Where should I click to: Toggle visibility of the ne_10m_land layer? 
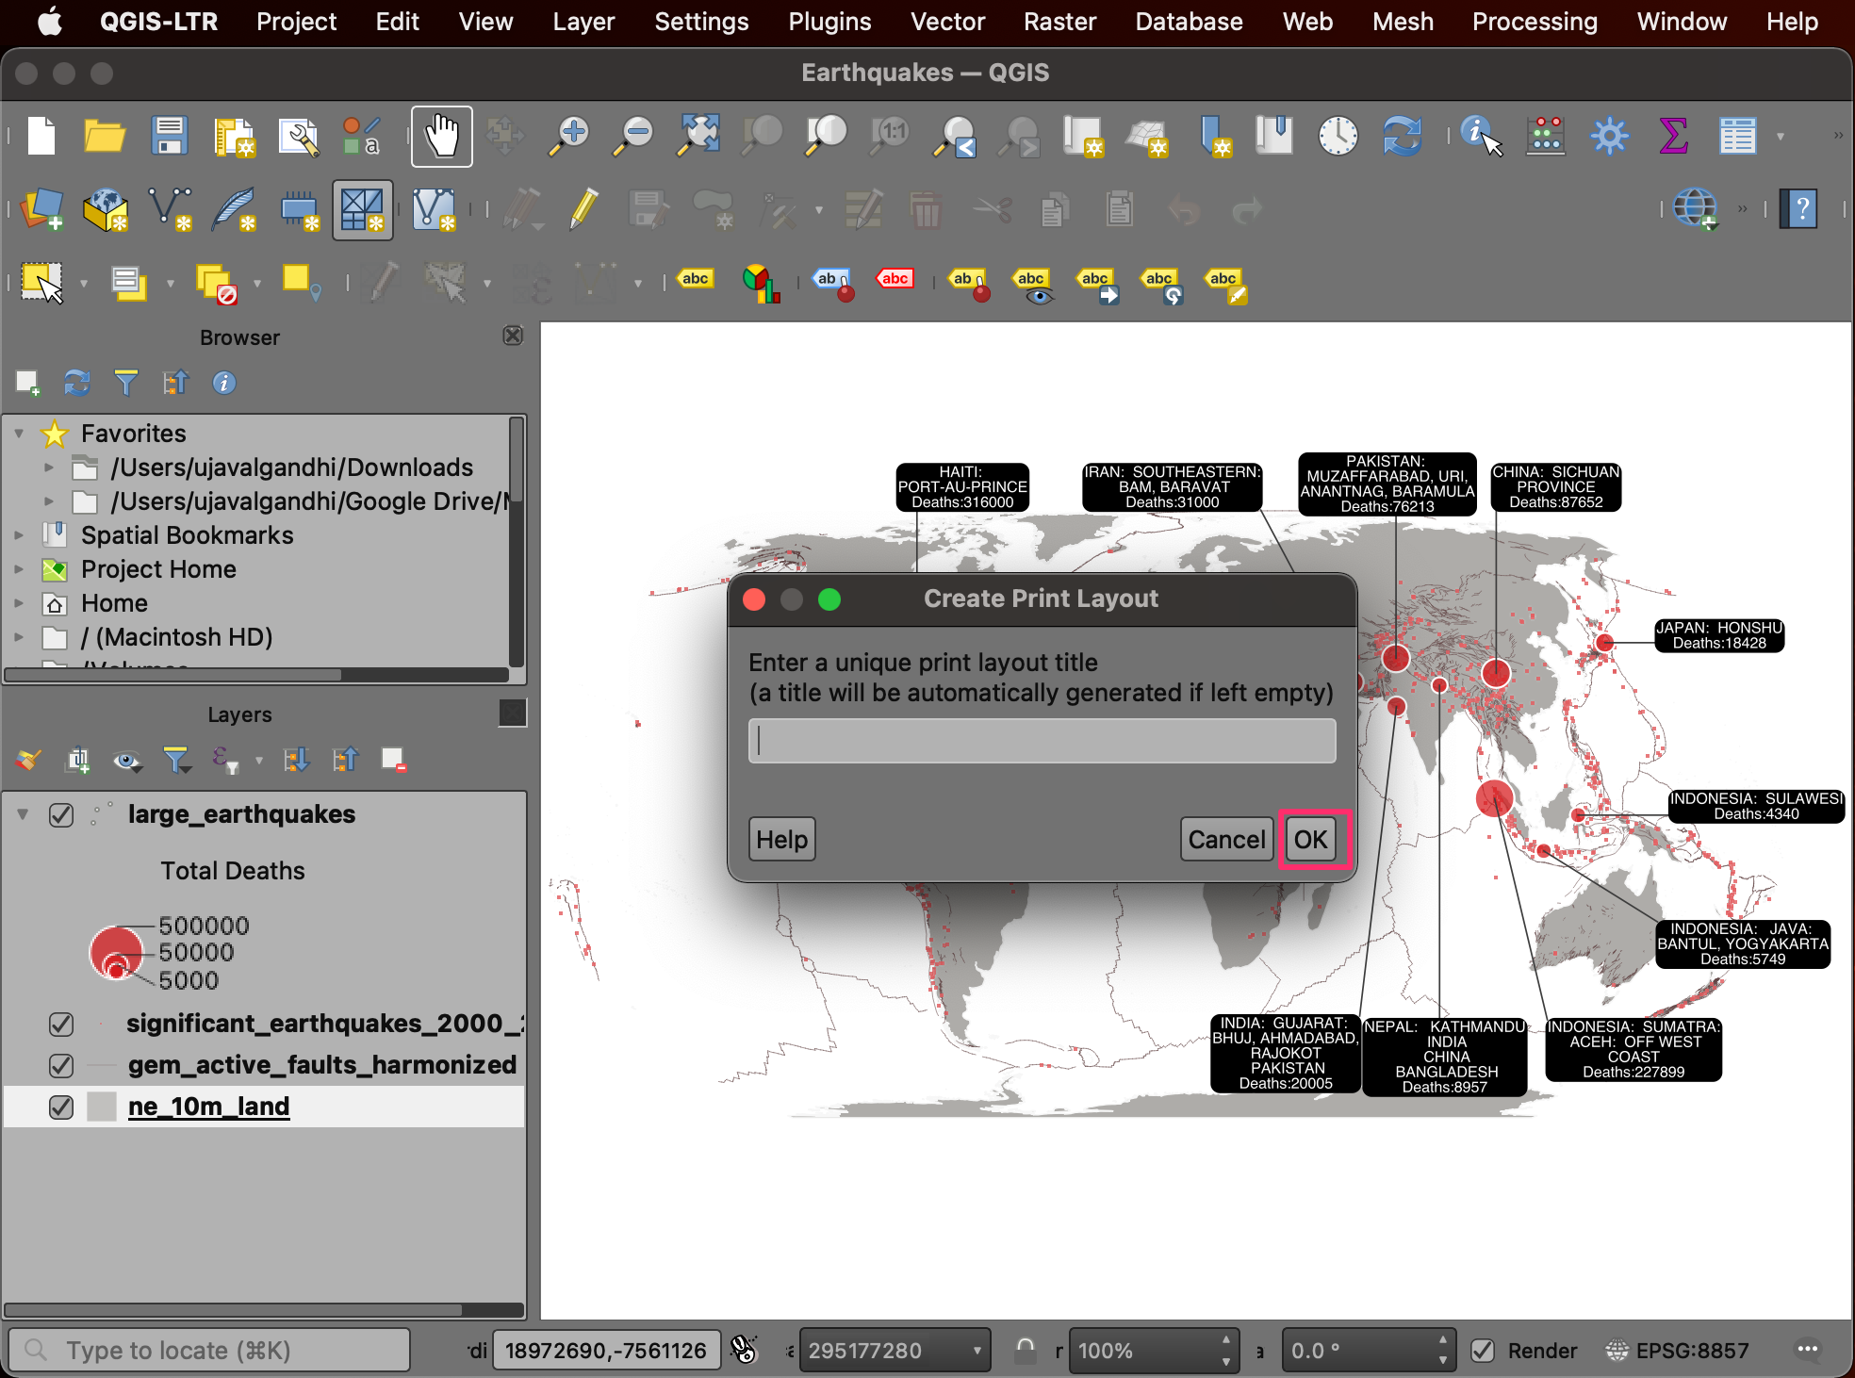61,1107
